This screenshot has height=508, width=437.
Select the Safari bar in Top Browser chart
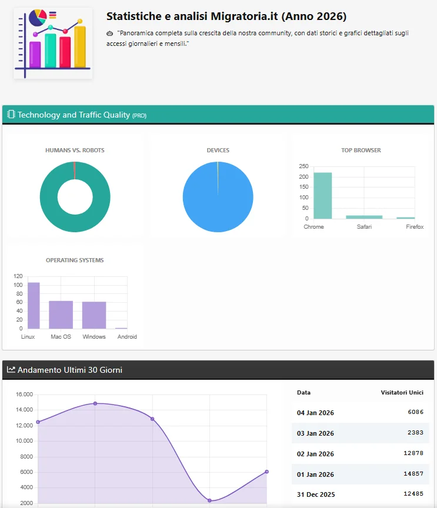[x=364, y=216]
